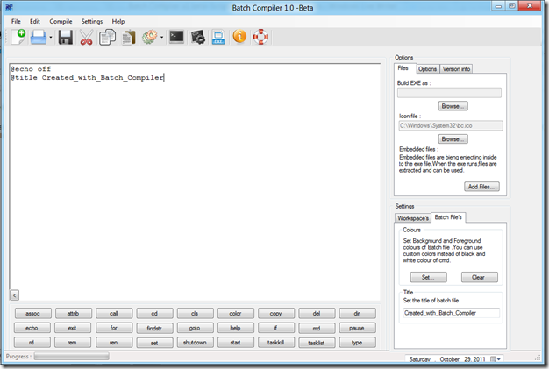Insert the goto command
This screenshot has height=369, width=549.
[195, 328]
